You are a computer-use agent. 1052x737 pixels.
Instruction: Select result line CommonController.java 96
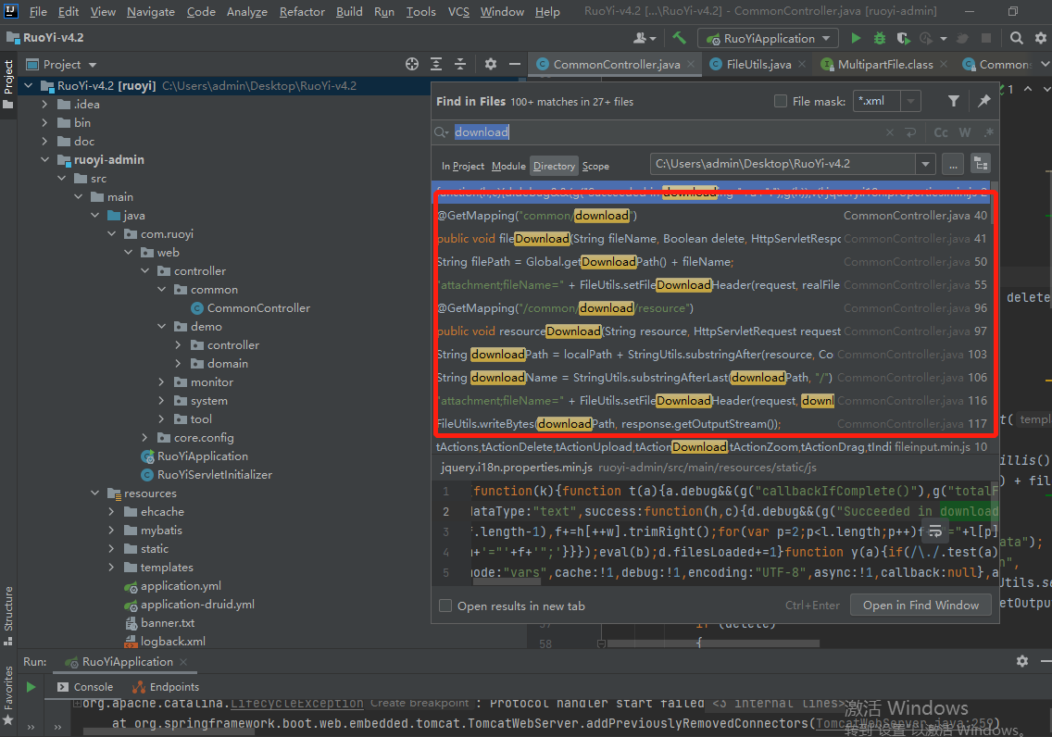click(x=712, y=308)
